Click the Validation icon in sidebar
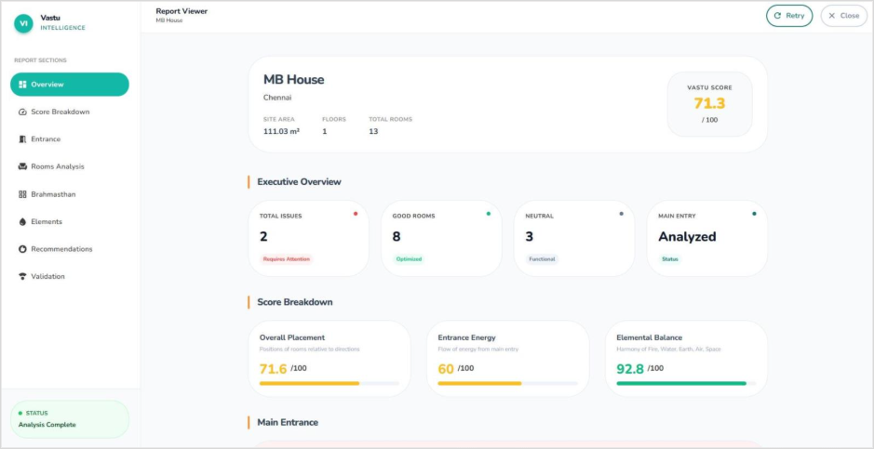This screenshot has height=449, width=874. [22, 277]
